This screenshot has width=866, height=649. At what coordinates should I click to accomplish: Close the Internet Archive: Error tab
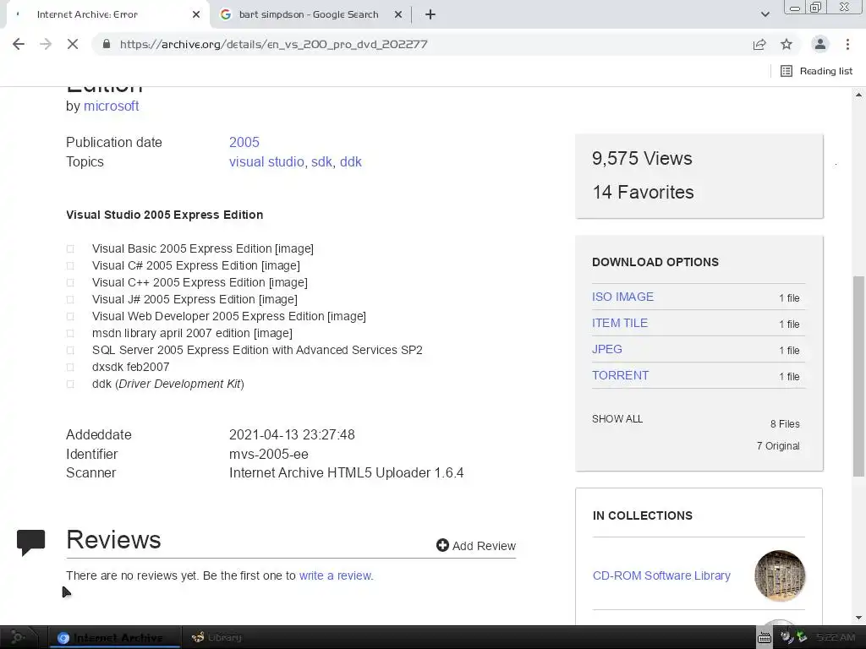tap(196, 14)
